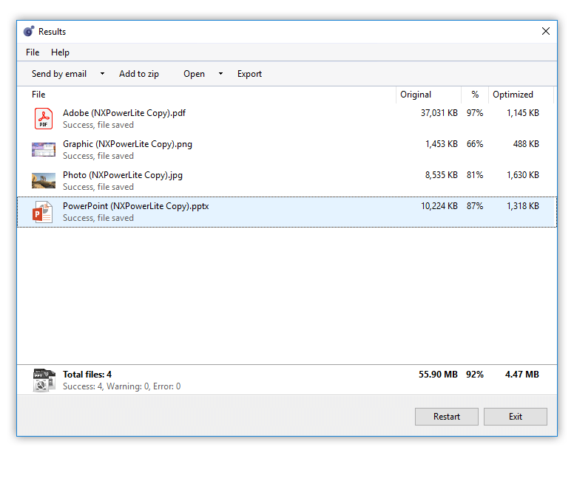Close the Results window
The image size is (574, 478).
(546, 32)
